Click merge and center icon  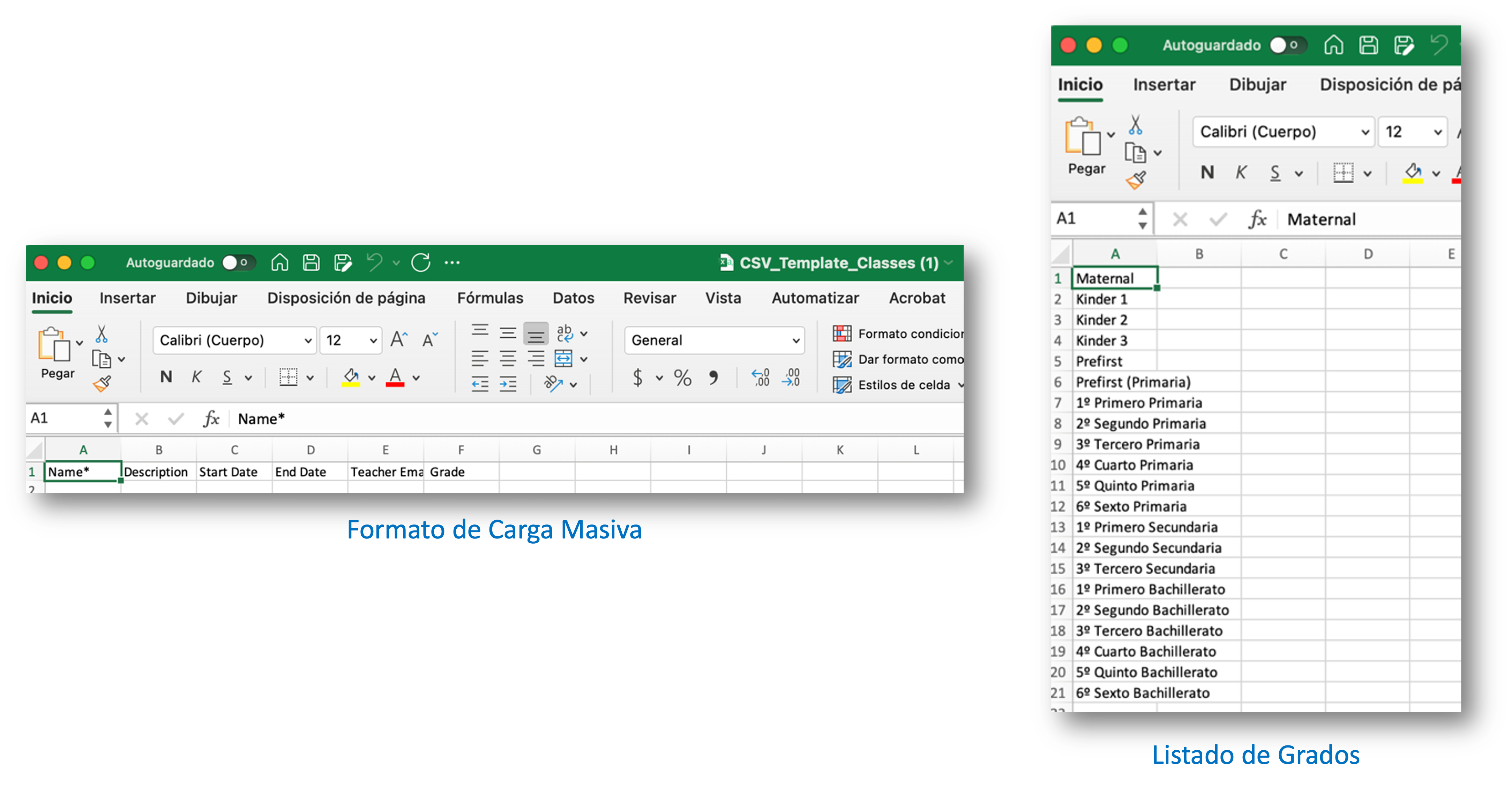[x=563, y=359]
